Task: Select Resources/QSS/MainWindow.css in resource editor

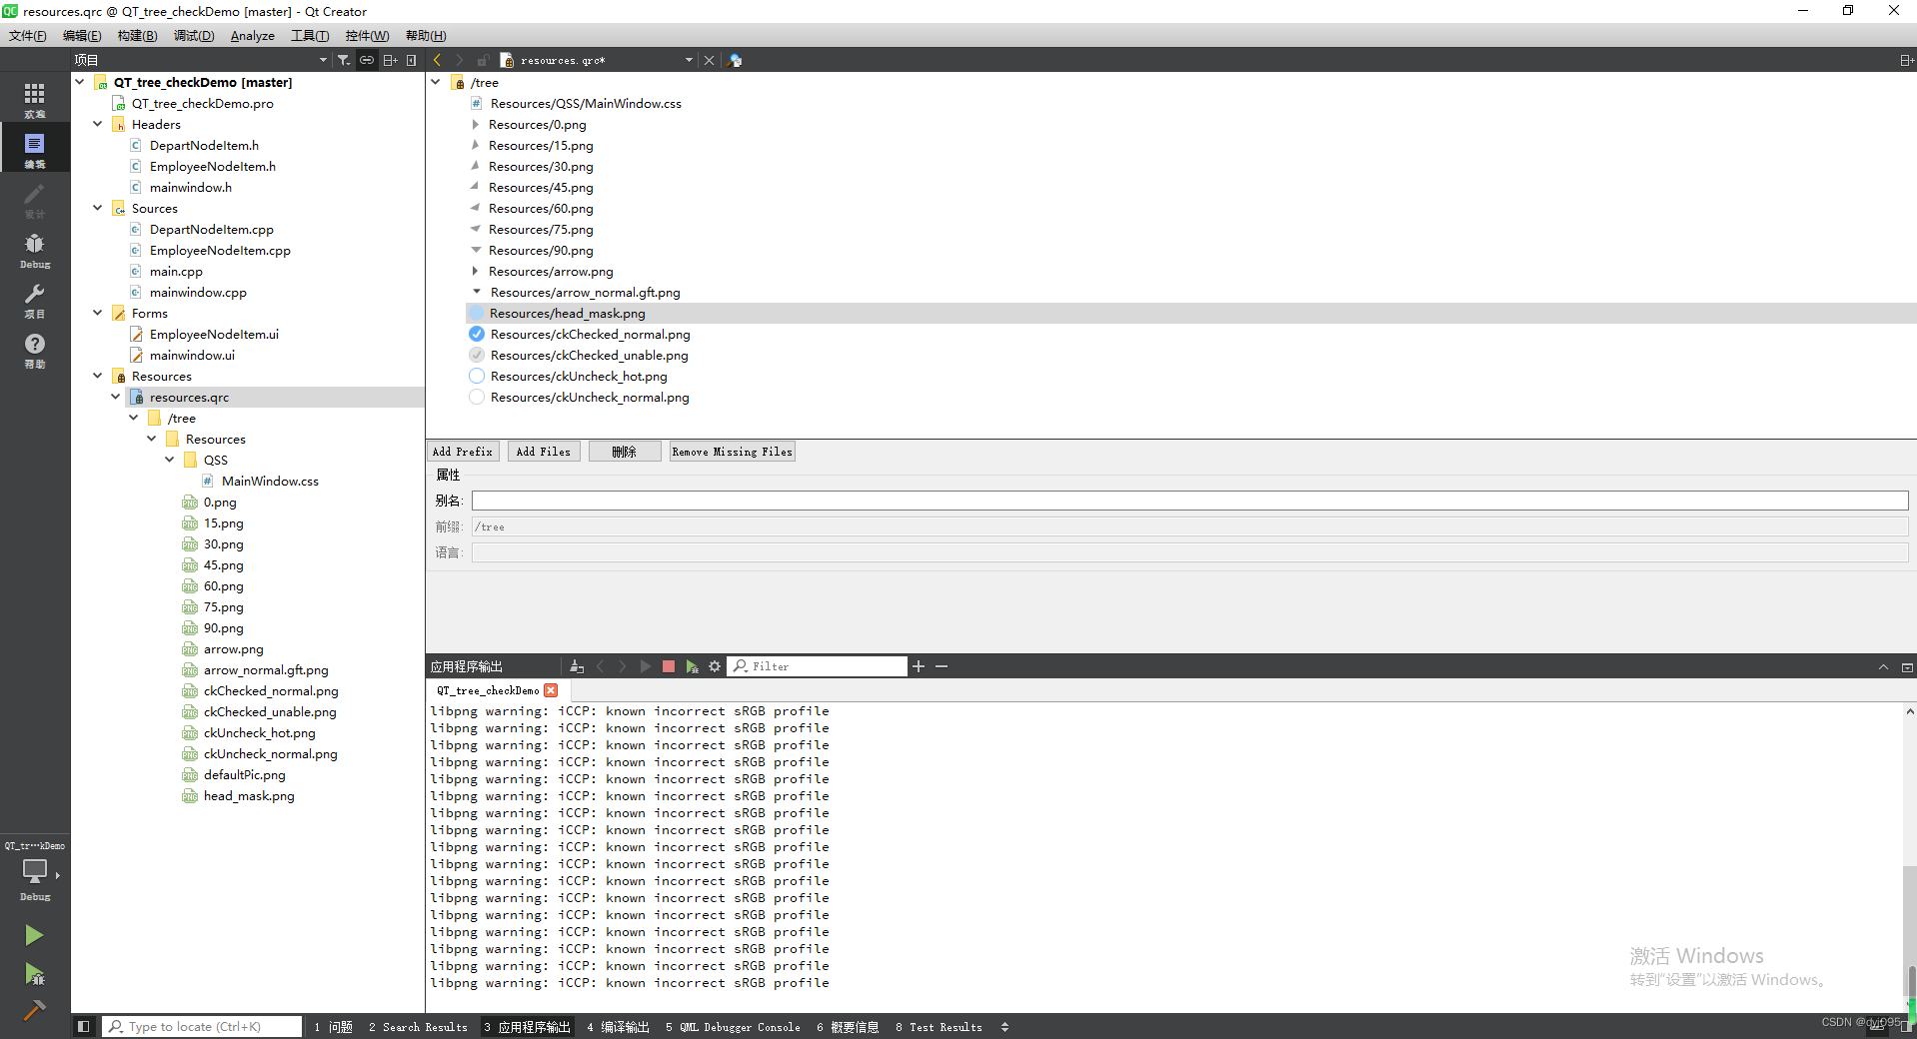Action: 586,103
